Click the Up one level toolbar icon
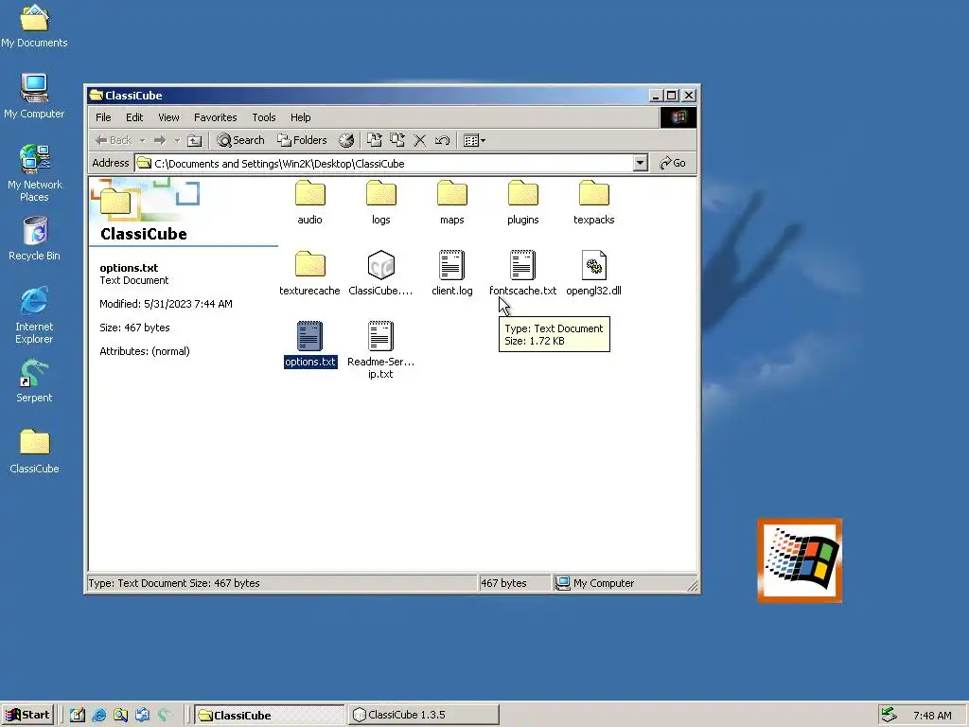 pyautogui.click(x=194, y=140)
